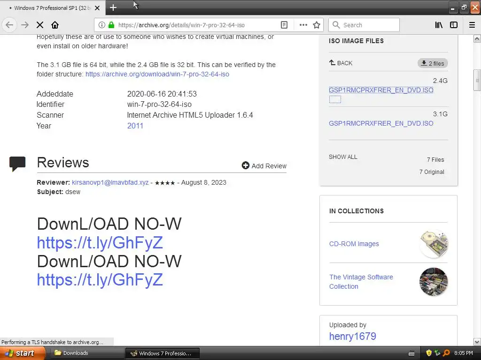
Task: Click the page scrollbar up arrow
Action: coord(477,38)
